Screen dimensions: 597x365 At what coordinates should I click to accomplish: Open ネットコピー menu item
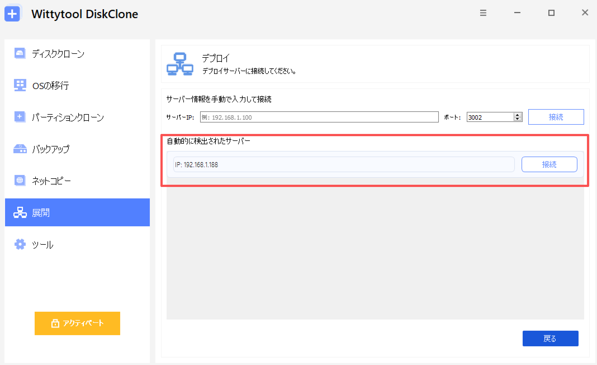pos(77,181)
